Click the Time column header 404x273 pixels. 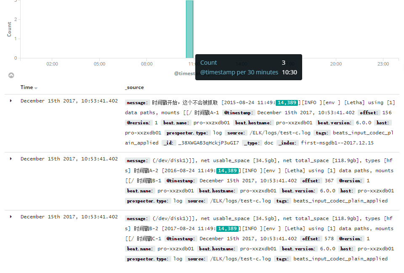pyautogui.click(x=27, y=87)
